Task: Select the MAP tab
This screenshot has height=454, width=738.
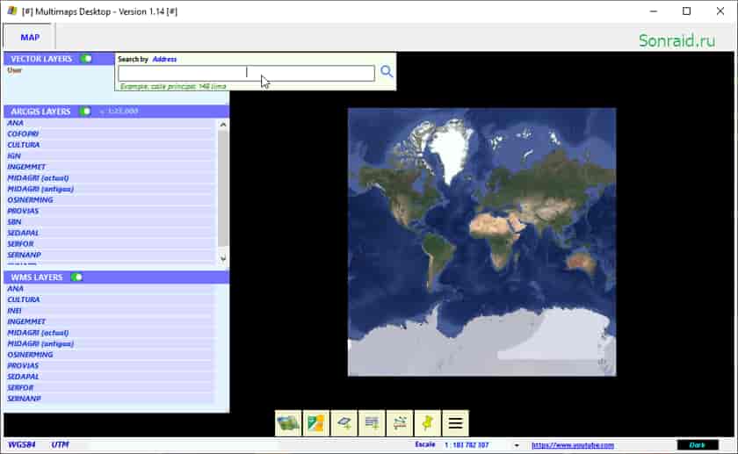Action: (30, 37)
